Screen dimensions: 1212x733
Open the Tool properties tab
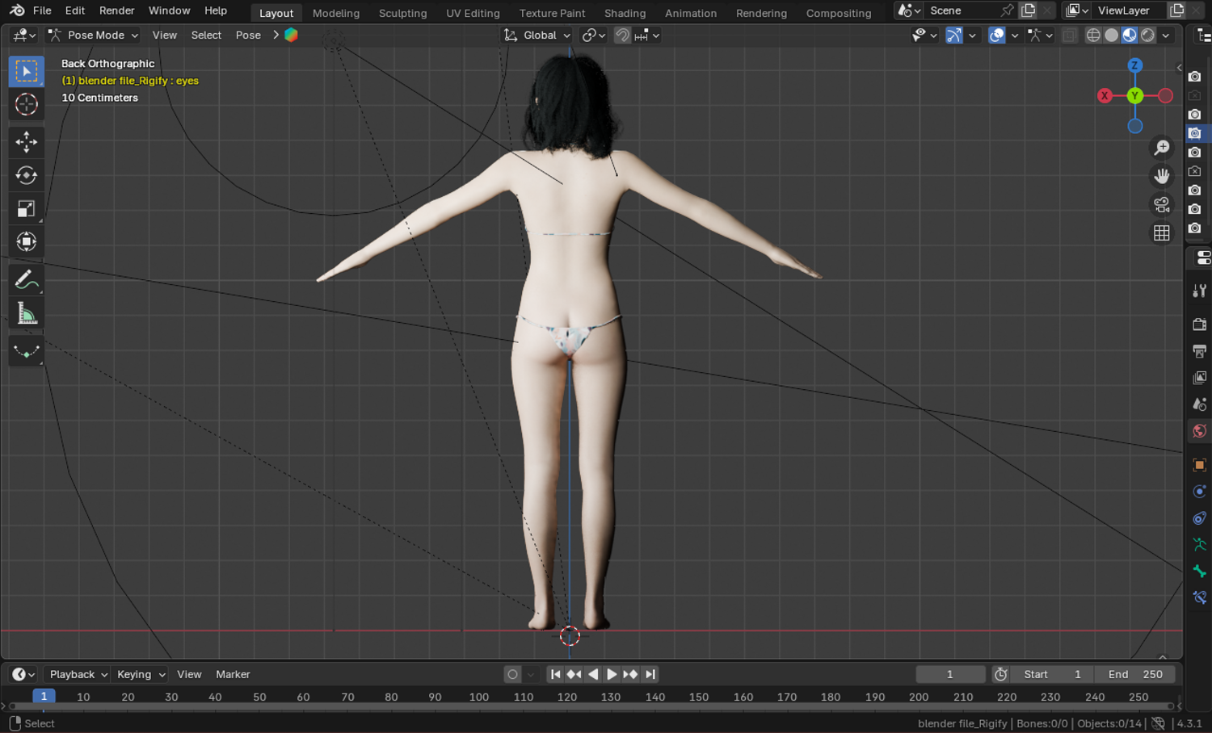(1200, 291)
